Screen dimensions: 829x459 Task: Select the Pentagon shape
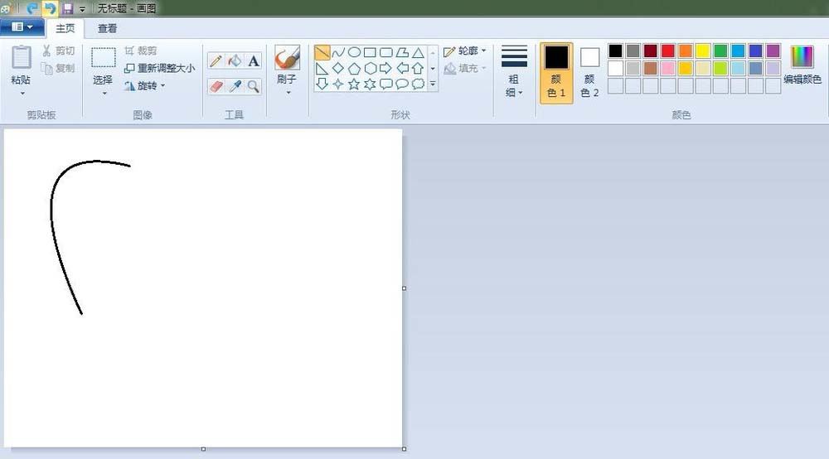tap(354, 68)
